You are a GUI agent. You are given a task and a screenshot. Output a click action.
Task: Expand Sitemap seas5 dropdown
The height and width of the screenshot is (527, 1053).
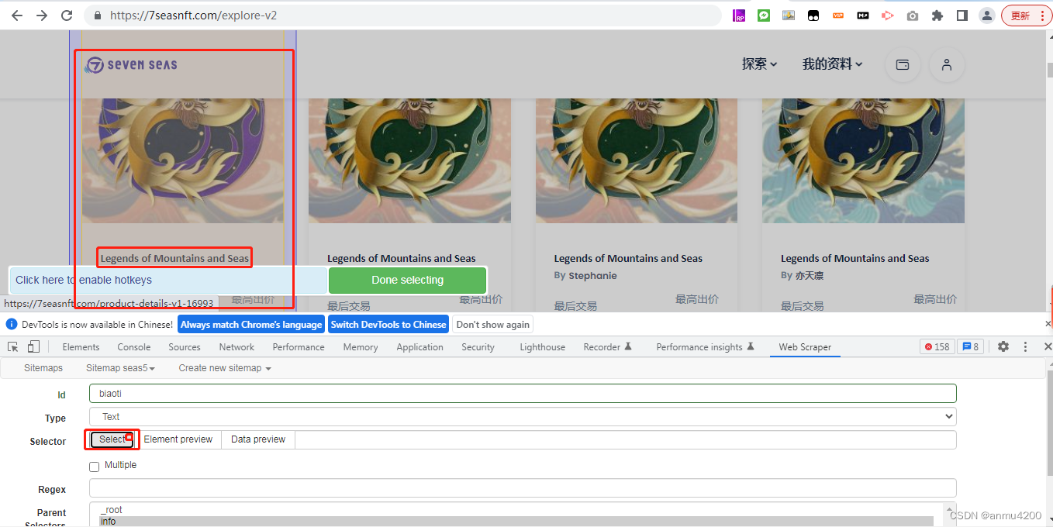coord(120,368)
